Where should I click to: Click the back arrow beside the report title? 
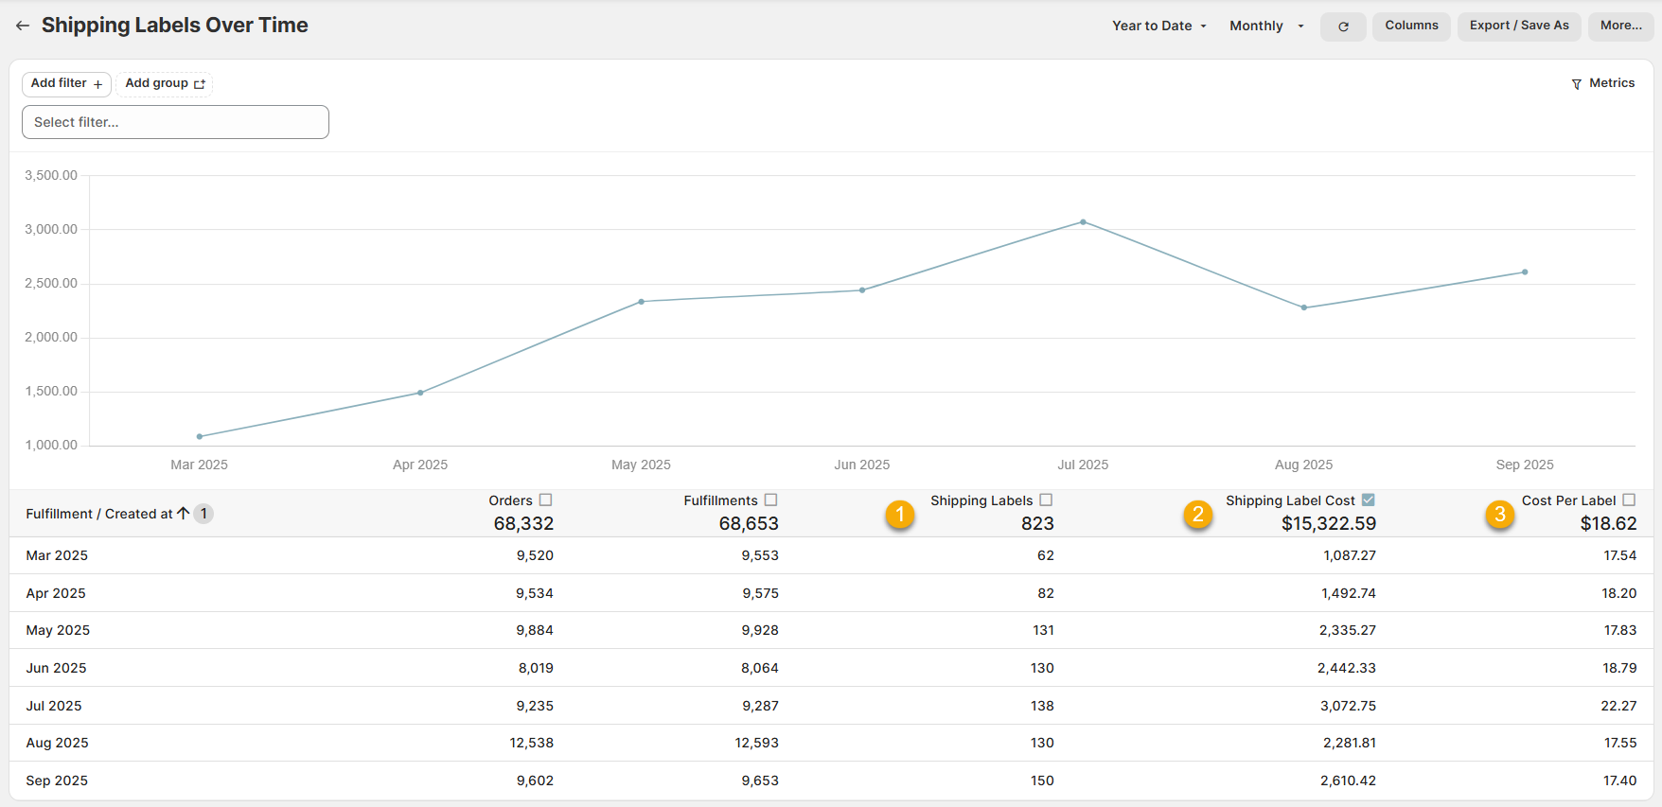point(22,26)
